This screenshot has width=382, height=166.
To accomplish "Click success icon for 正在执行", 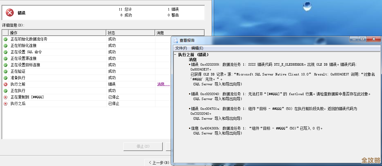I will 6,91.
